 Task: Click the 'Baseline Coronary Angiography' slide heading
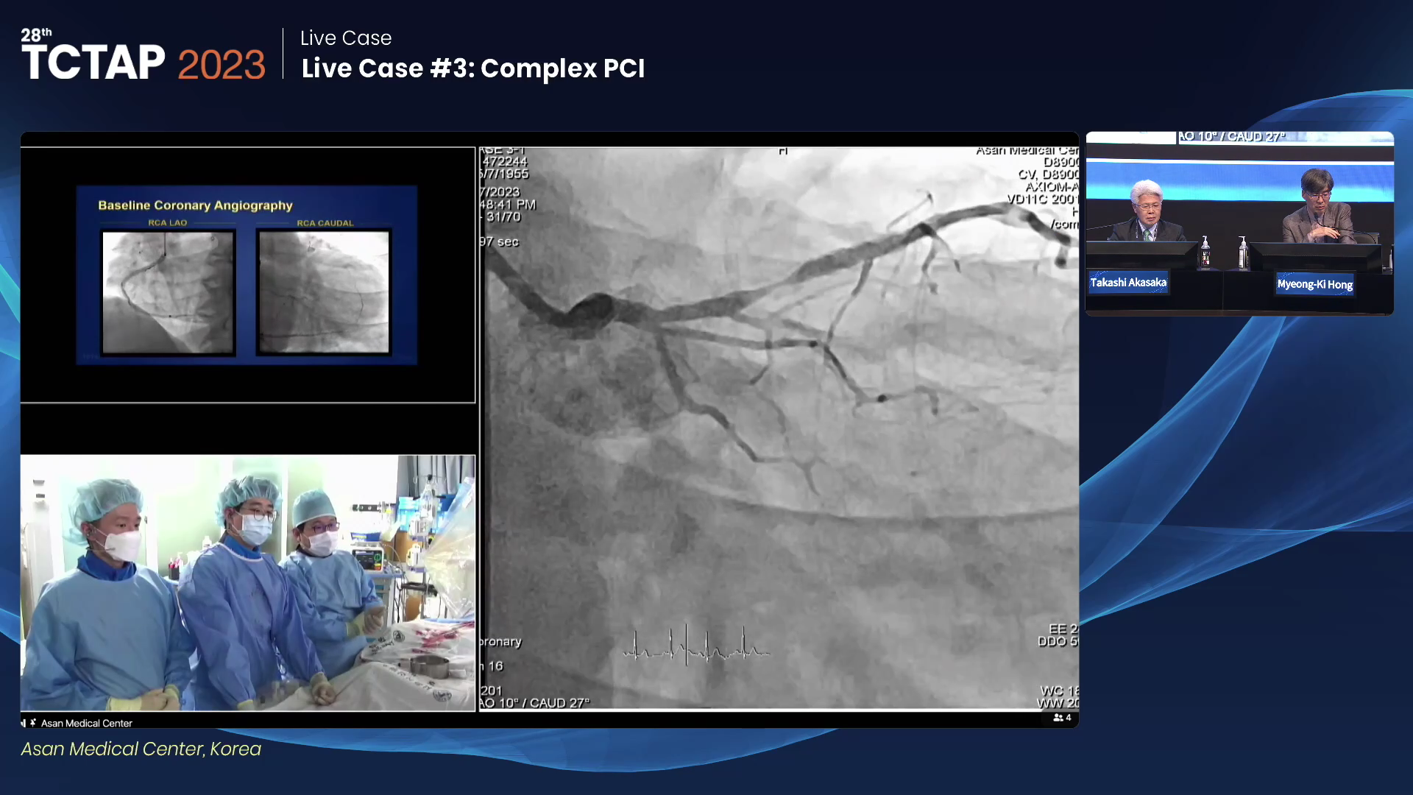[x=196, y=205]
